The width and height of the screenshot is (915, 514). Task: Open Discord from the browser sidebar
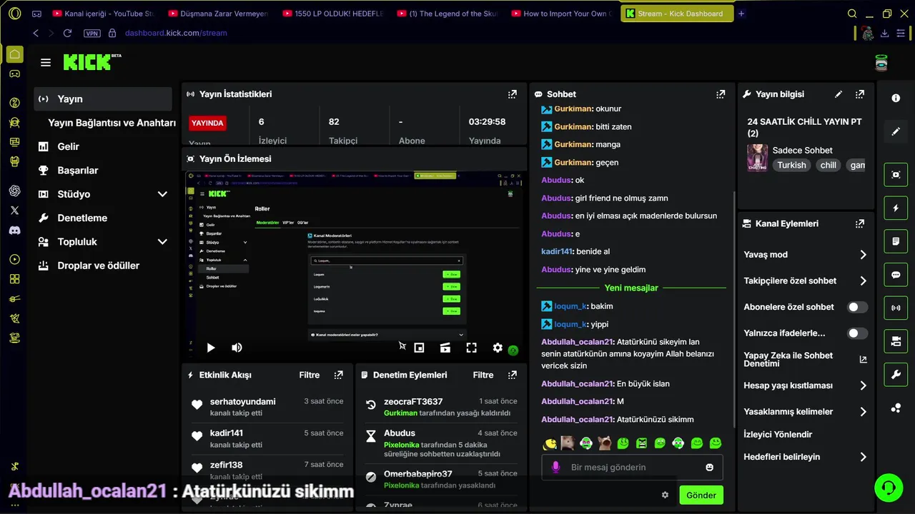[x=14, y=231]
